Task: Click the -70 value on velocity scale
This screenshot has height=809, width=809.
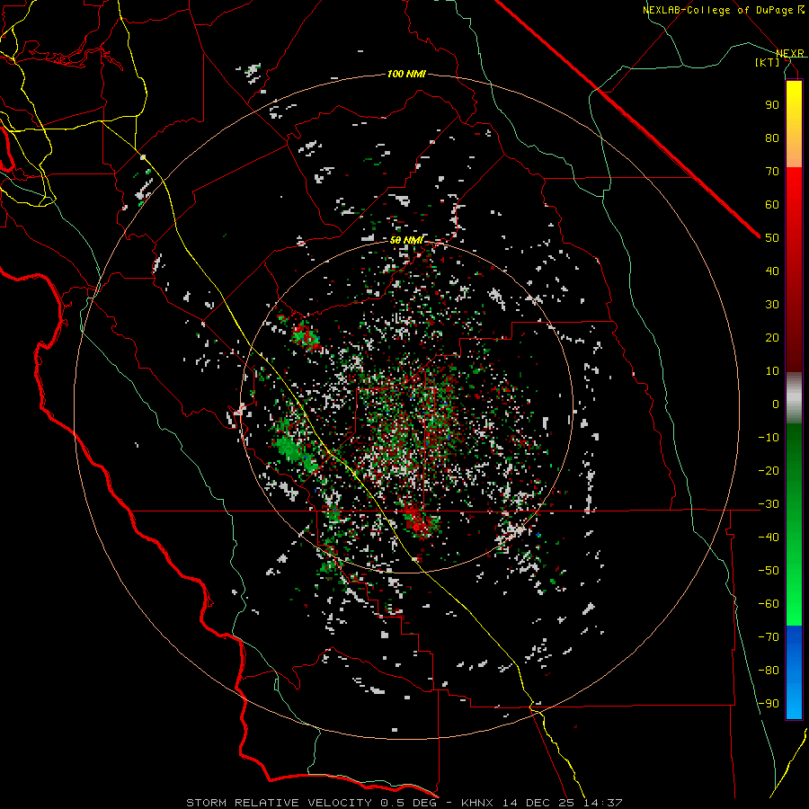Action: (x=769, y=636)
